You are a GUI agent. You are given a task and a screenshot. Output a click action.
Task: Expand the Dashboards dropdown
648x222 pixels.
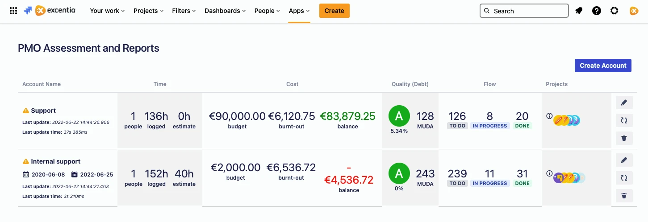point(225,11)
